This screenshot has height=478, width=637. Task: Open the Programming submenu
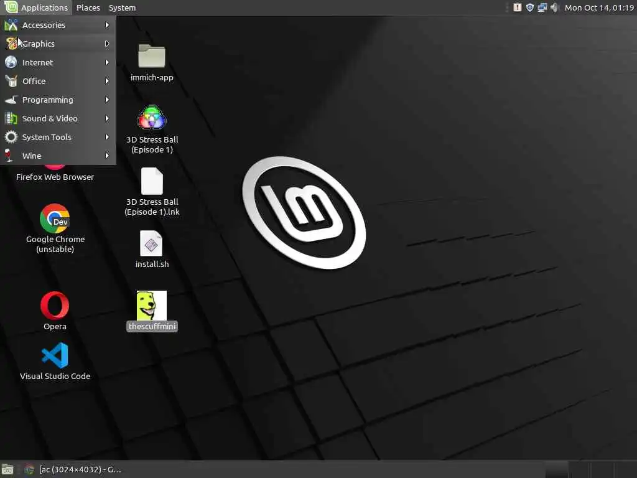point(58,100)
